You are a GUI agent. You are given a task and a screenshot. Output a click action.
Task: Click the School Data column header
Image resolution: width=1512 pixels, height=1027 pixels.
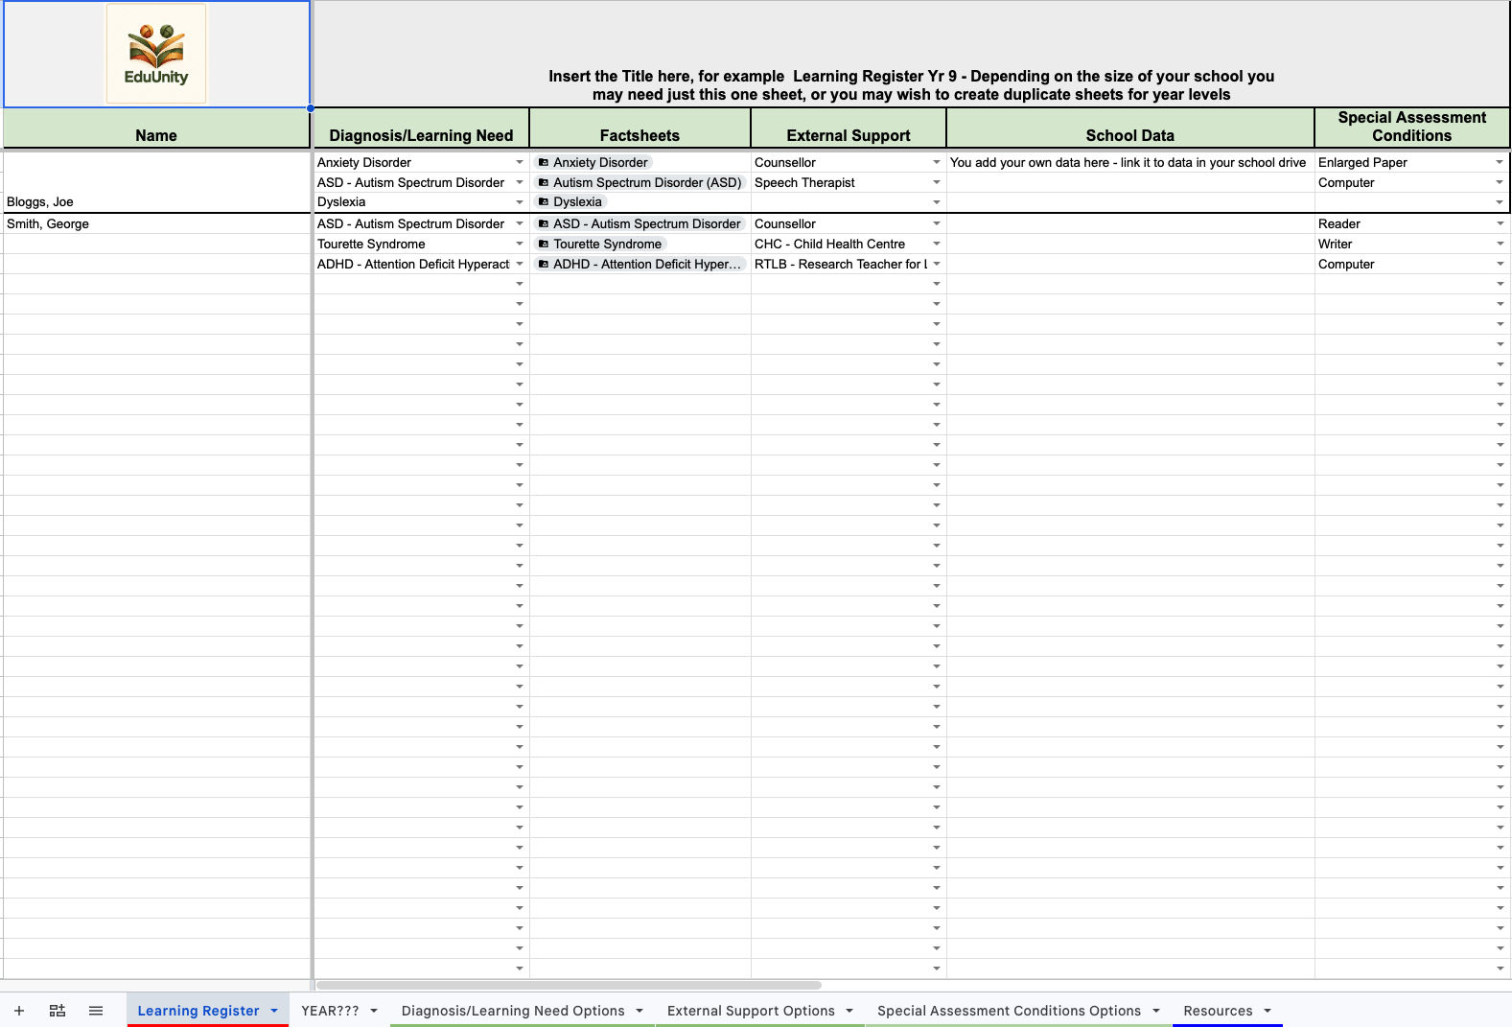point(1130,128)
